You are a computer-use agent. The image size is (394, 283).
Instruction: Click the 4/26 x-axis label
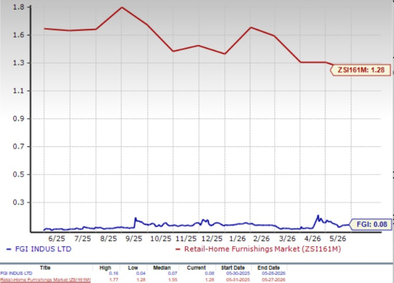(x=313, y=238)
